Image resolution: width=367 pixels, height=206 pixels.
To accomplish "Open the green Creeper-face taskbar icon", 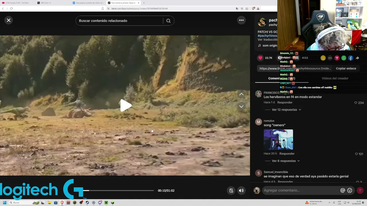I will click(106, 203).
